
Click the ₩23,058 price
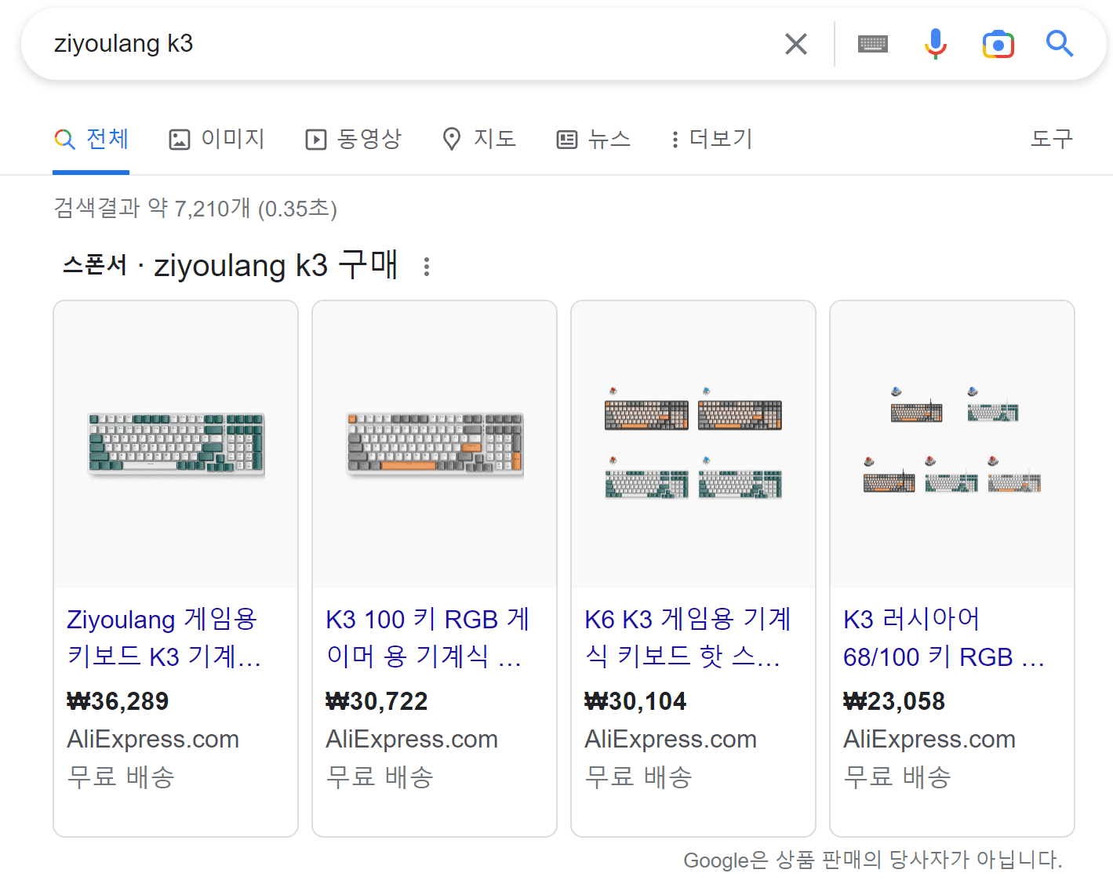pos(894,701)
